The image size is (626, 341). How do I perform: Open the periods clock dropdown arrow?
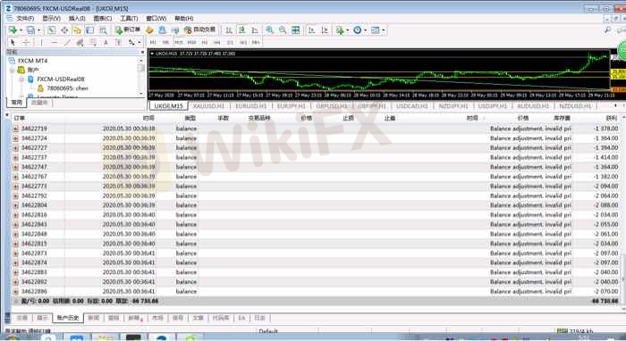tap(365, 29)
